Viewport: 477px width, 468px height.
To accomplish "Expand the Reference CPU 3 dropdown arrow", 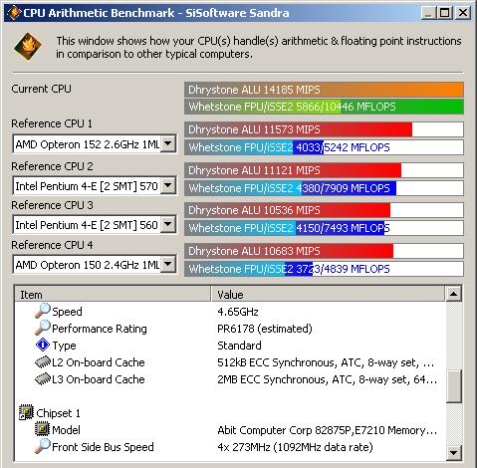I will [x=168, y=225].
